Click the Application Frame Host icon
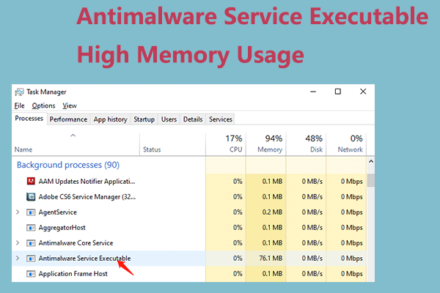Image resolution: width=440 pixels, height=293 pixels. [x=31, y=274]
